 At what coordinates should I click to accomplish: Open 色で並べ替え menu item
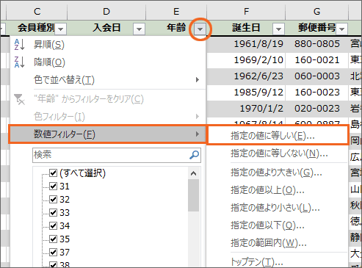[x=108, y=80]
